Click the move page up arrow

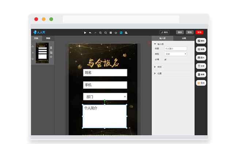(33, 46)
